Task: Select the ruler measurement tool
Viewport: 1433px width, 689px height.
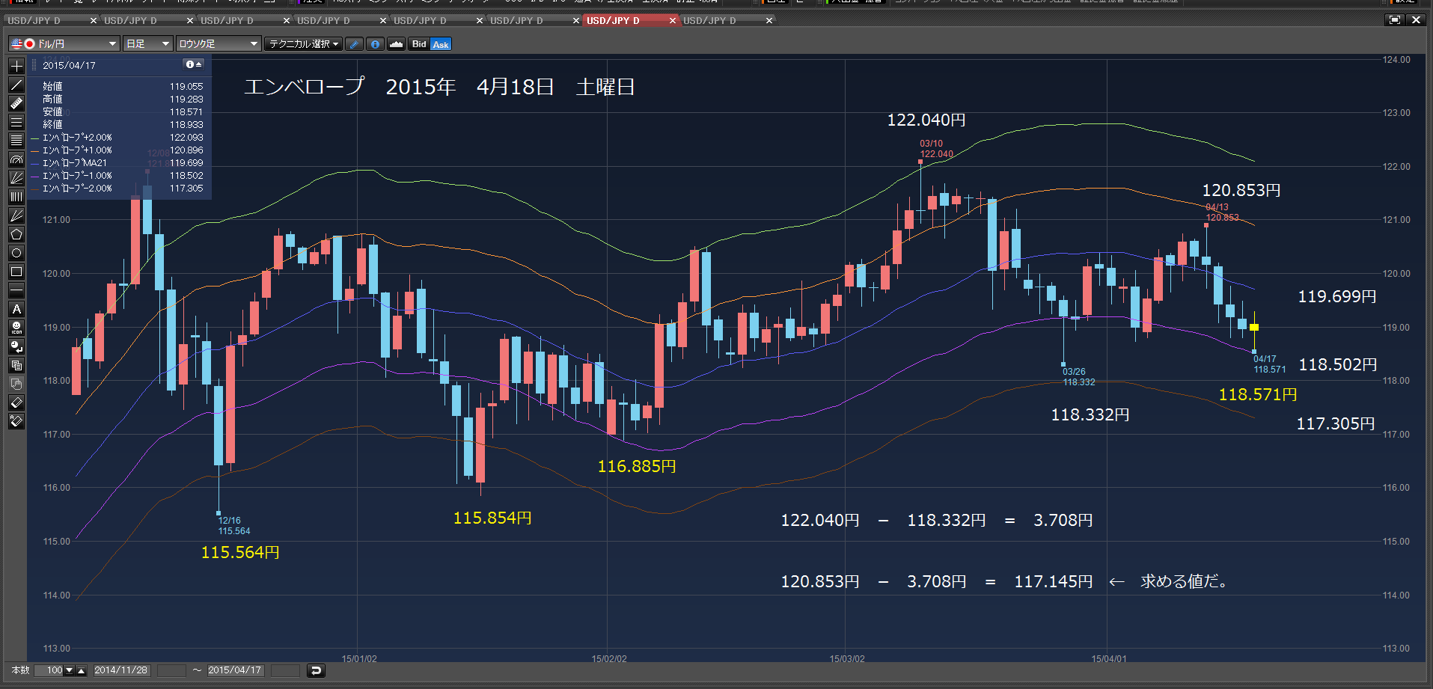Action: tap(16, 103)
